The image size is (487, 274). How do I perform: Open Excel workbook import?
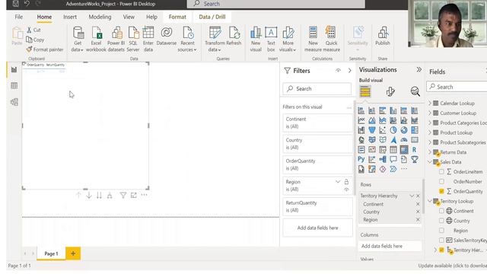coord(97,33)
